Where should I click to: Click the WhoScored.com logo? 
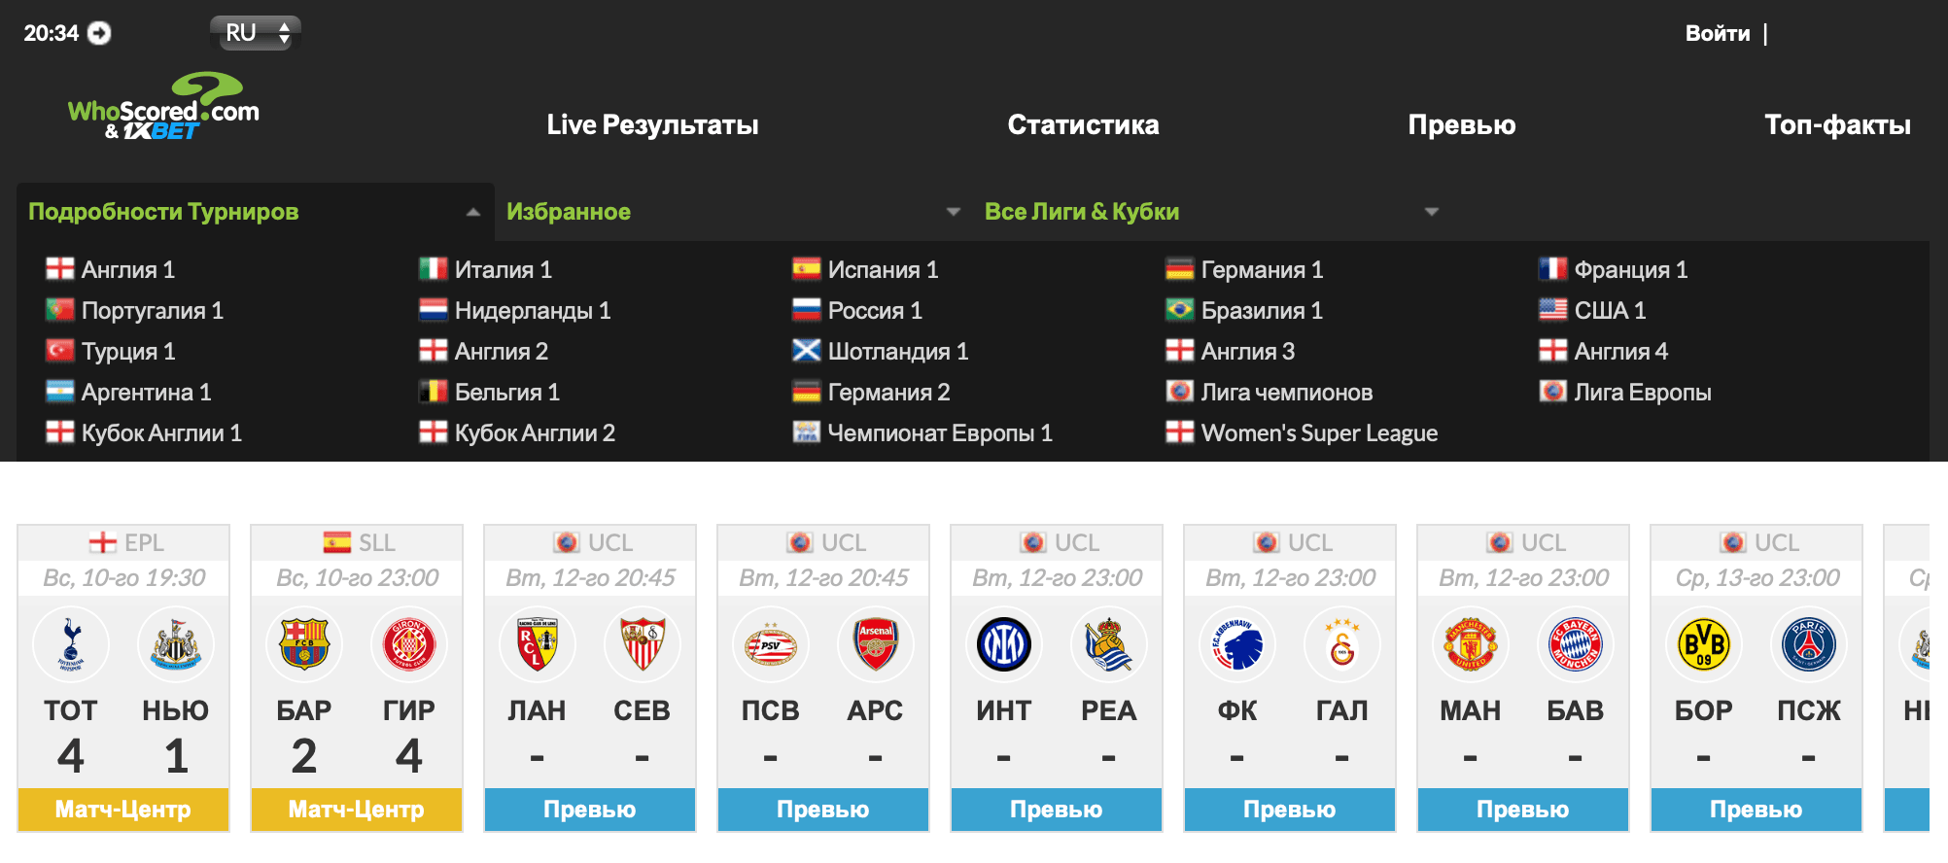tap(163, 107)
